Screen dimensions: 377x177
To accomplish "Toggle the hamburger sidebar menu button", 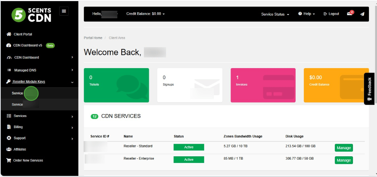I will click(64, 11).
